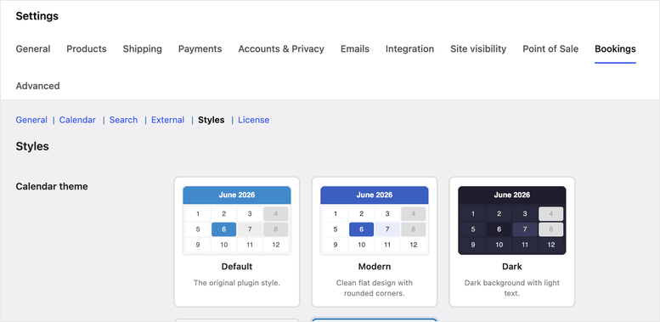
Task: Open Accounts & Privacy tab
Action: 281,48
